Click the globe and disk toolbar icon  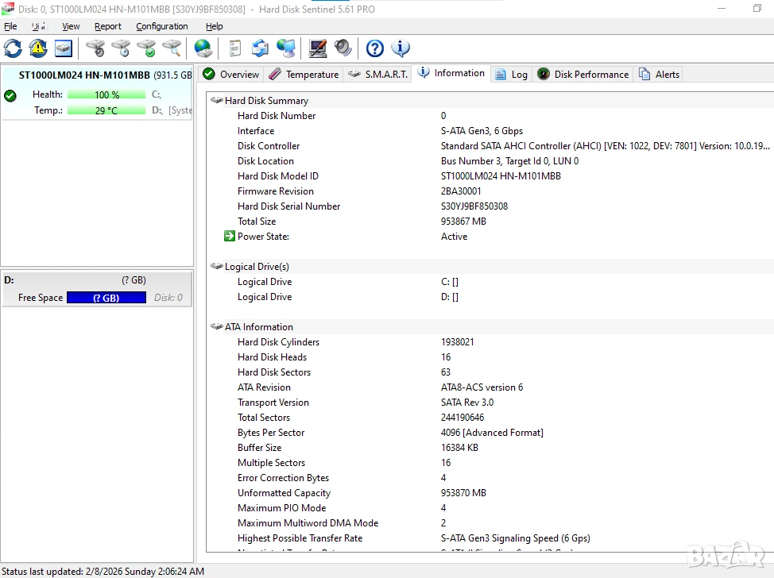click(203, 48)
